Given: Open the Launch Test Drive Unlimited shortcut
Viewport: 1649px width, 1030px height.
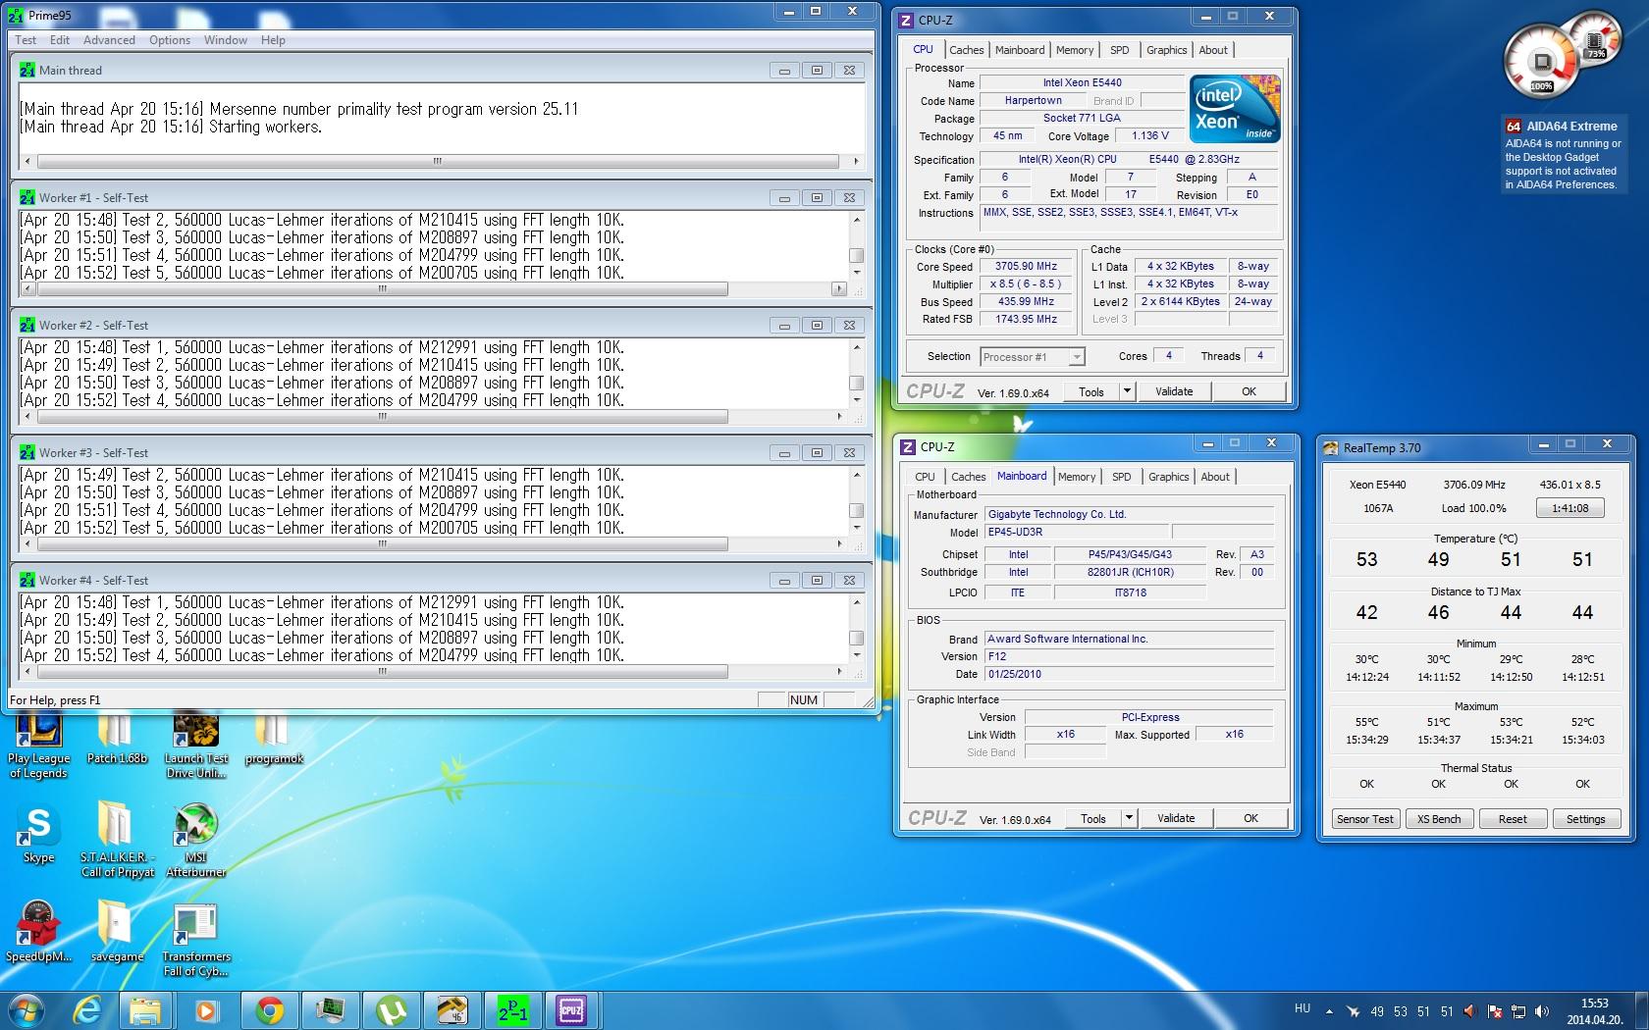Looking at the screenshot, I should 195,747.
